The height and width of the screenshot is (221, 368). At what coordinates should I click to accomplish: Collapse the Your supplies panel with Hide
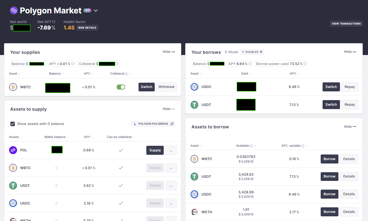pyautogui.click(x=169, y=52)
